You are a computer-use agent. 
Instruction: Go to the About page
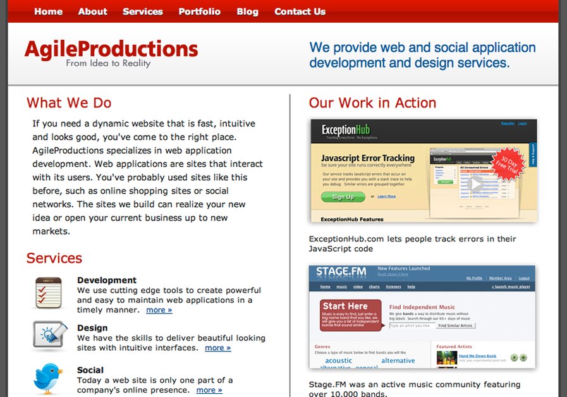point(92,11)
